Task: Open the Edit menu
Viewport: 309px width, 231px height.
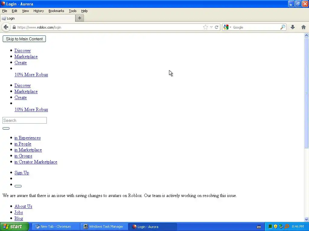Action: pos(14,11)
